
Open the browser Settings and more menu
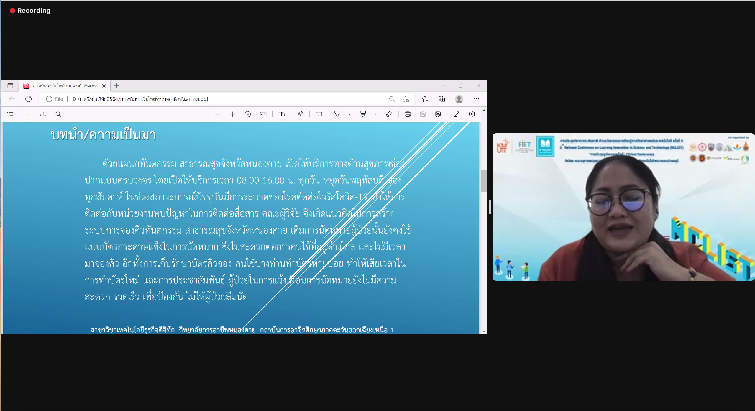tap(476, 99)
